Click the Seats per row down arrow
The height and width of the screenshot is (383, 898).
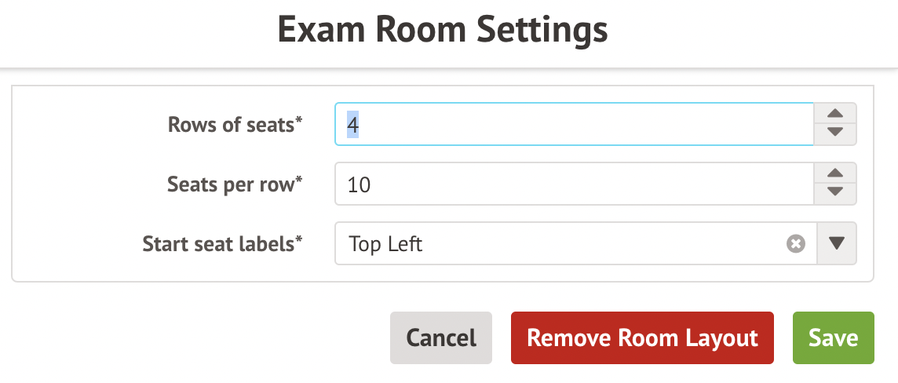pyautogui.click(x=835, y=193)
